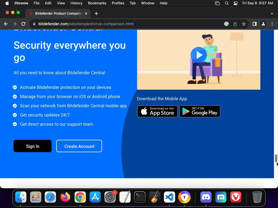
Task: Click the date and time in the menu bar
Action: point(258,3)
